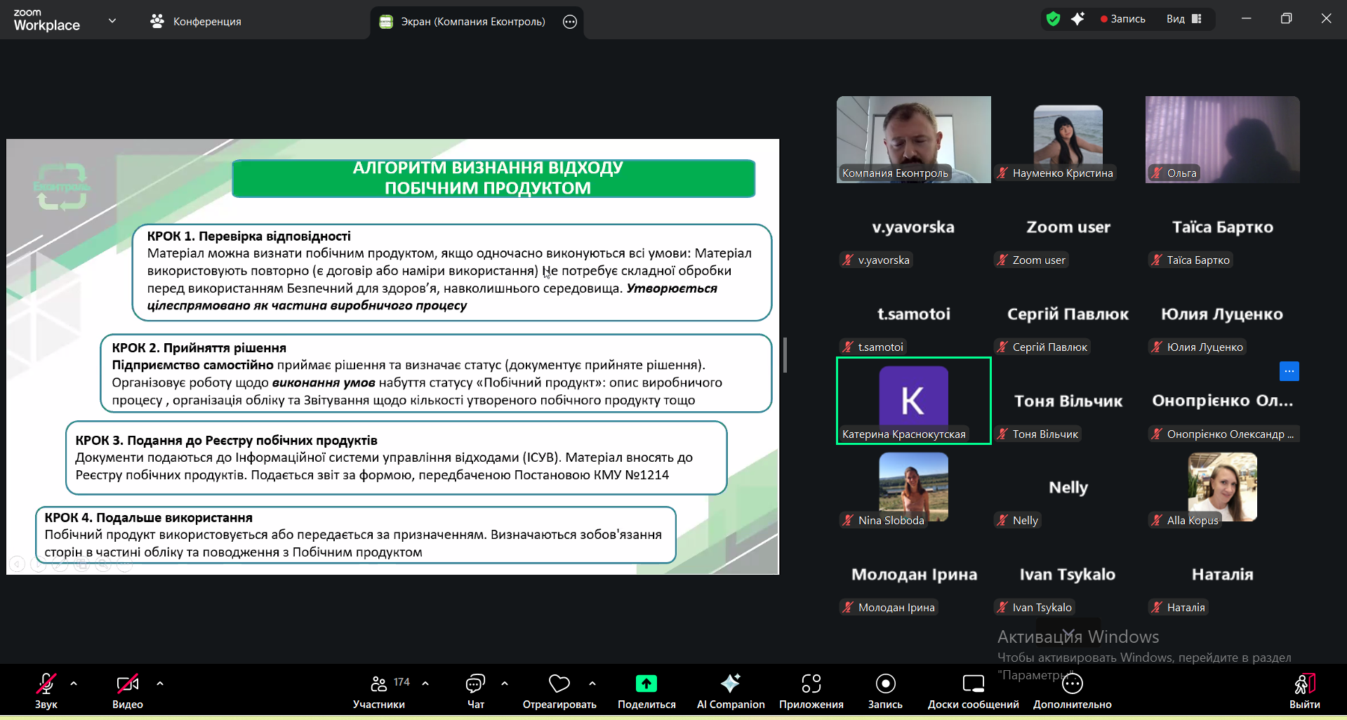The height and width of the screenshot is (720, 1347).
Task: Unmute the microphone with Sound button
Action: point(46,691)
